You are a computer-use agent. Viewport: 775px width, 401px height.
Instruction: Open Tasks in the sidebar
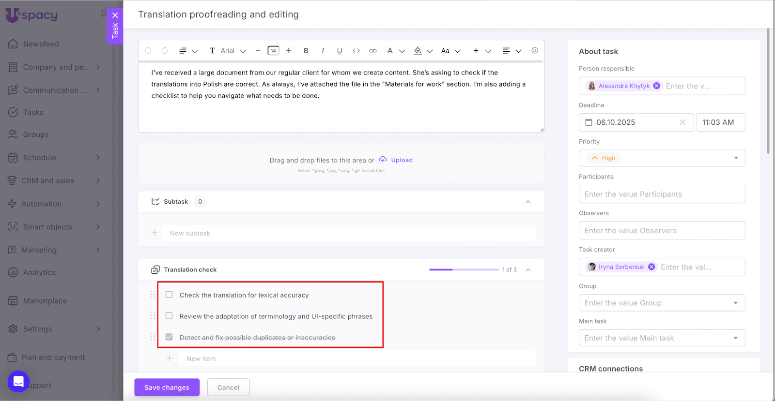point(33,112)
